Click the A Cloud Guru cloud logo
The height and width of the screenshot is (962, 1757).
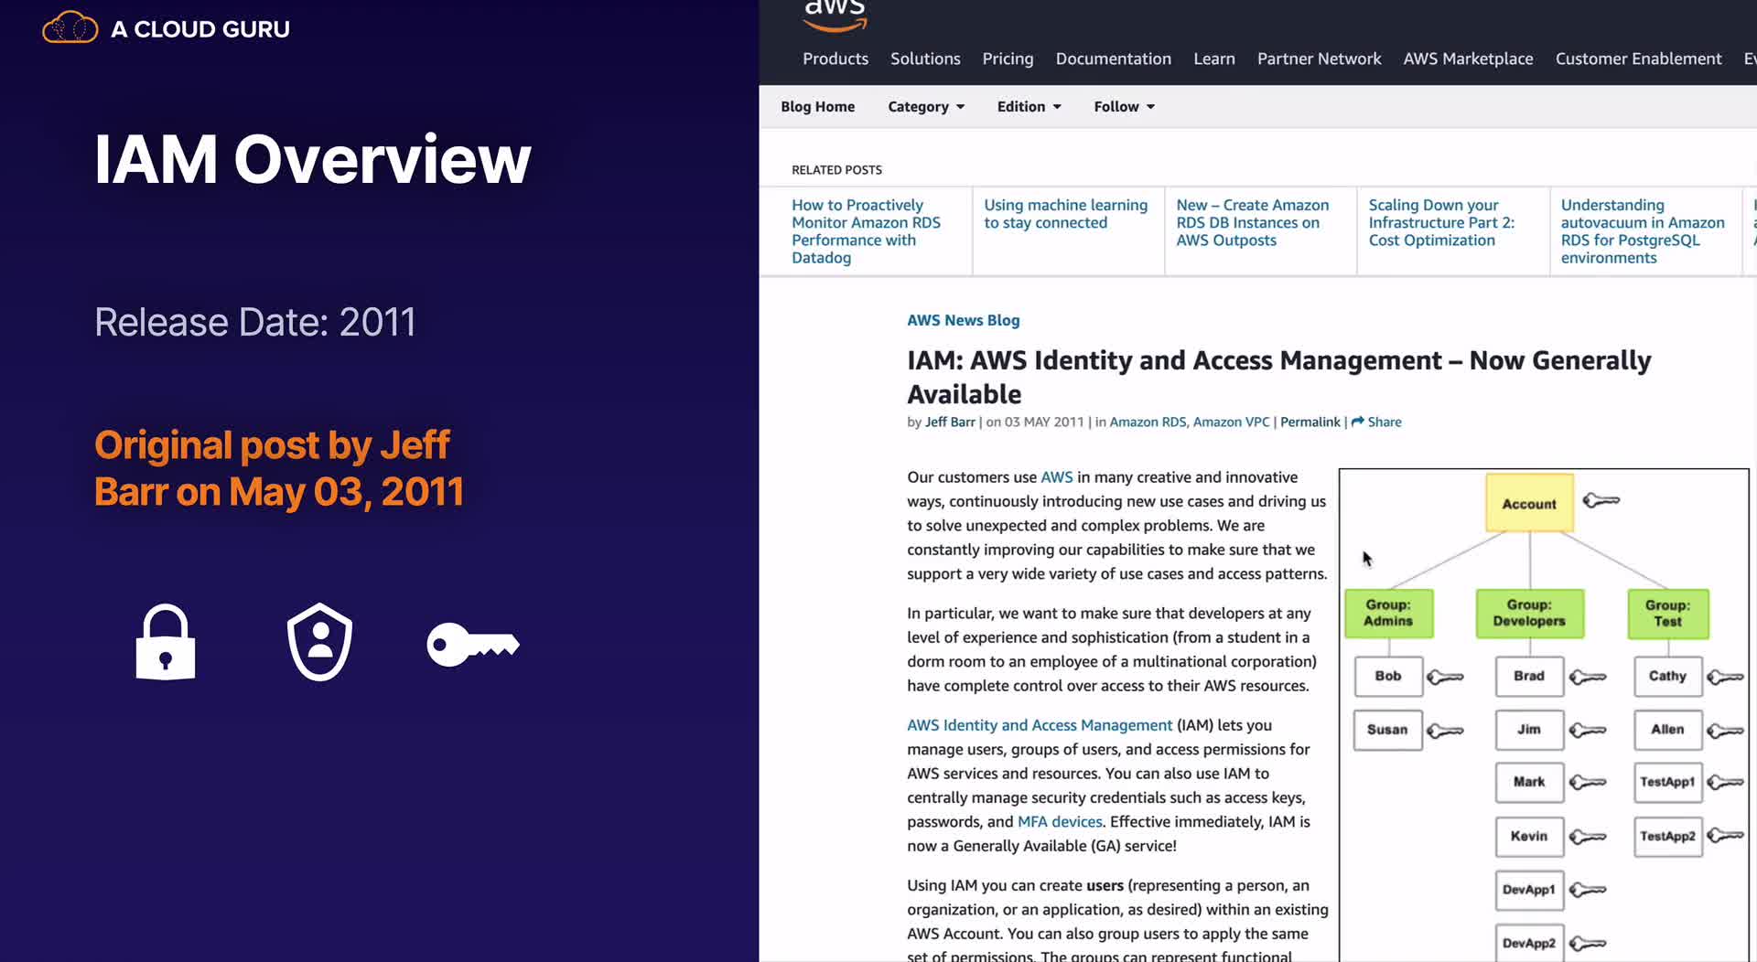click(70, 28)
